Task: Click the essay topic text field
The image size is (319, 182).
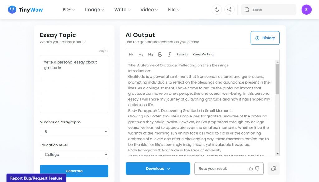Action: click(x=74, y=84)
